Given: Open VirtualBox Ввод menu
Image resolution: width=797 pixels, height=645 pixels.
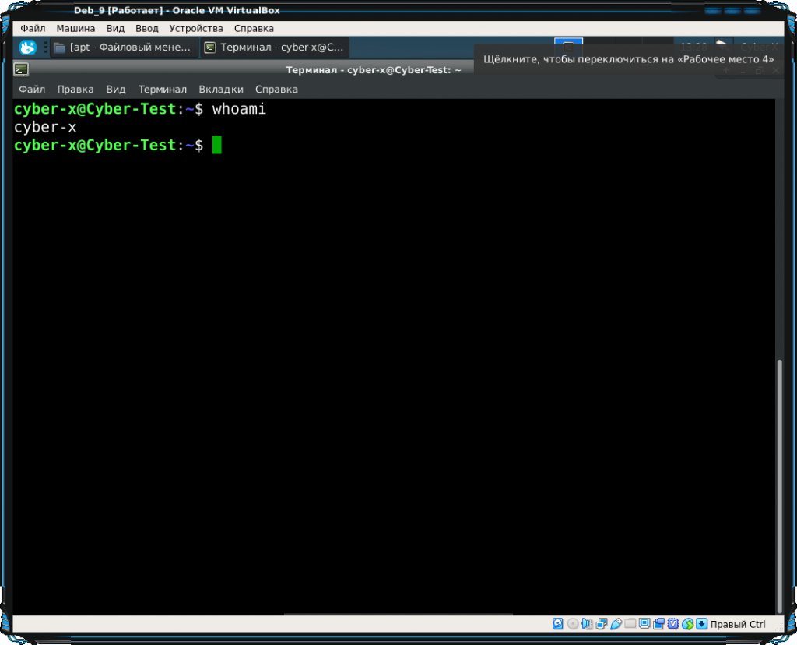Looking at the screenshot, I should click(x=147, y=29).
